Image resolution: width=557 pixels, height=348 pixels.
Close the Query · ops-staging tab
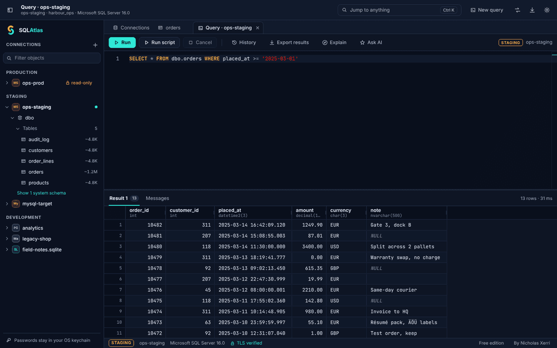click(257, 28)
